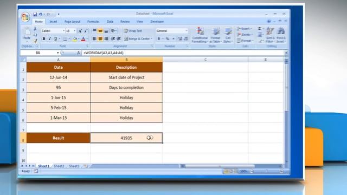This screenshot has height=195, width=347.
Task: Decrease font size with Shrink Font
Action: pyautogui.click(x=86, y=31)
